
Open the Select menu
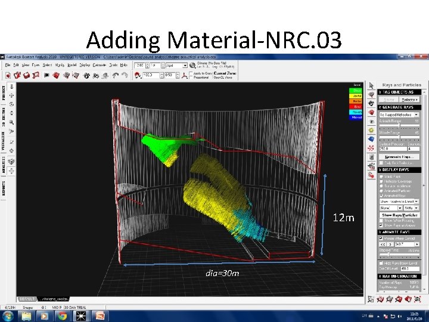(47, 65)
